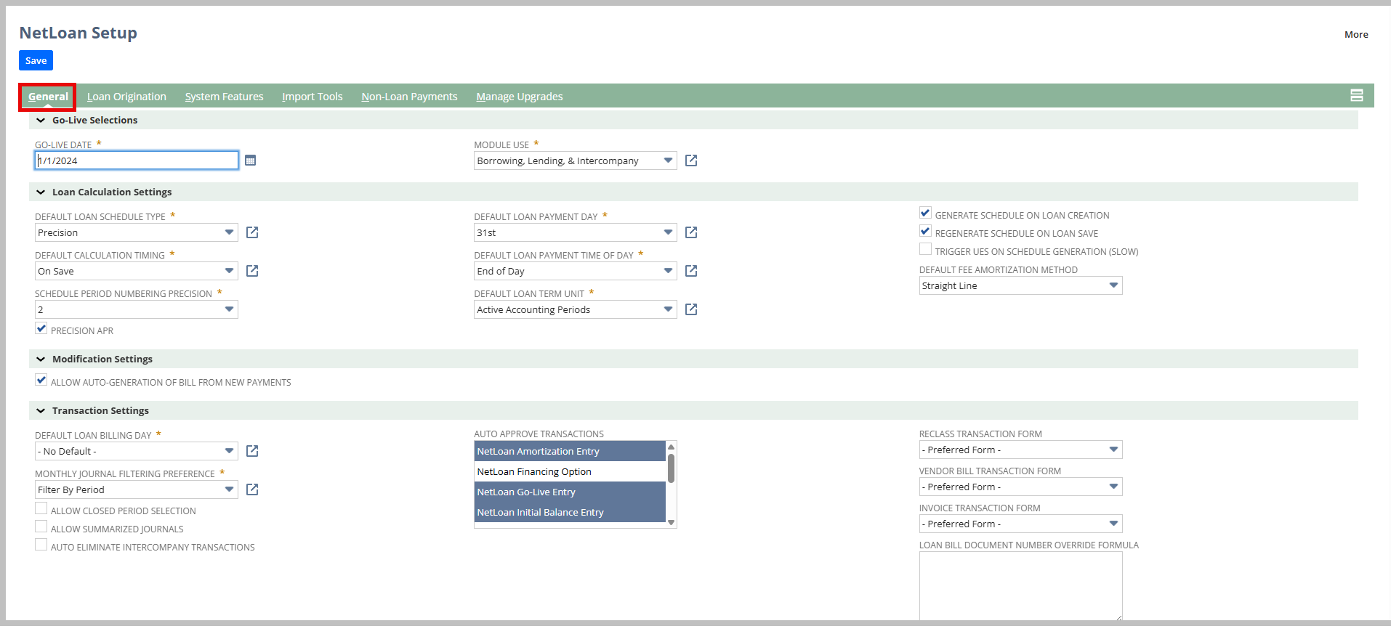Click open icon beside Default Loan Payment Day

pyautogui.click(x=691, y=232)
